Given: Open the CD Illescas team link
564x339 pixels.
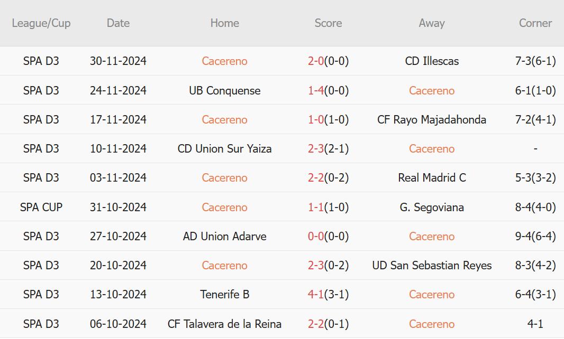Looking at the screenshot, I should click(432, 61).
